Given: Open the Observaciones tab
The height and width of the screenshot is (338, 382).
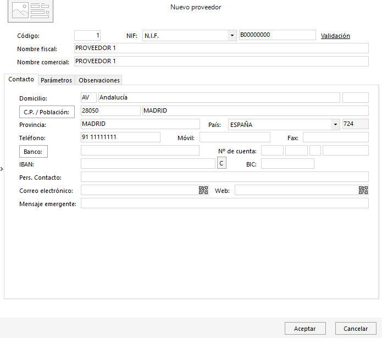Looking at the screenshot, I should click(99, 80).
